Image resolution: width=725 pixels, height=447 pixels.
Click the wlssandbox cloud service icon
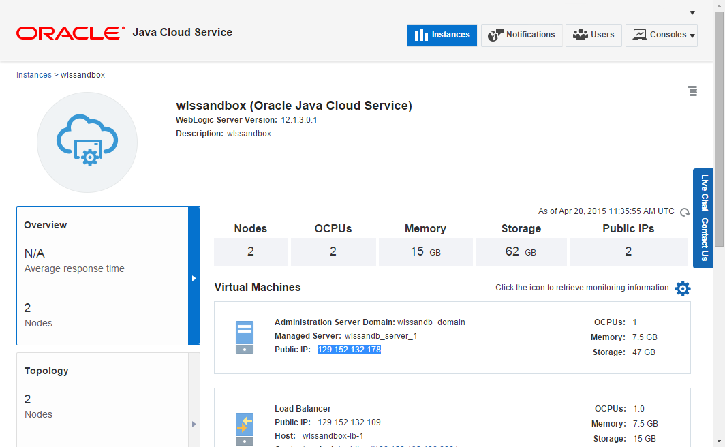[87, 142]
